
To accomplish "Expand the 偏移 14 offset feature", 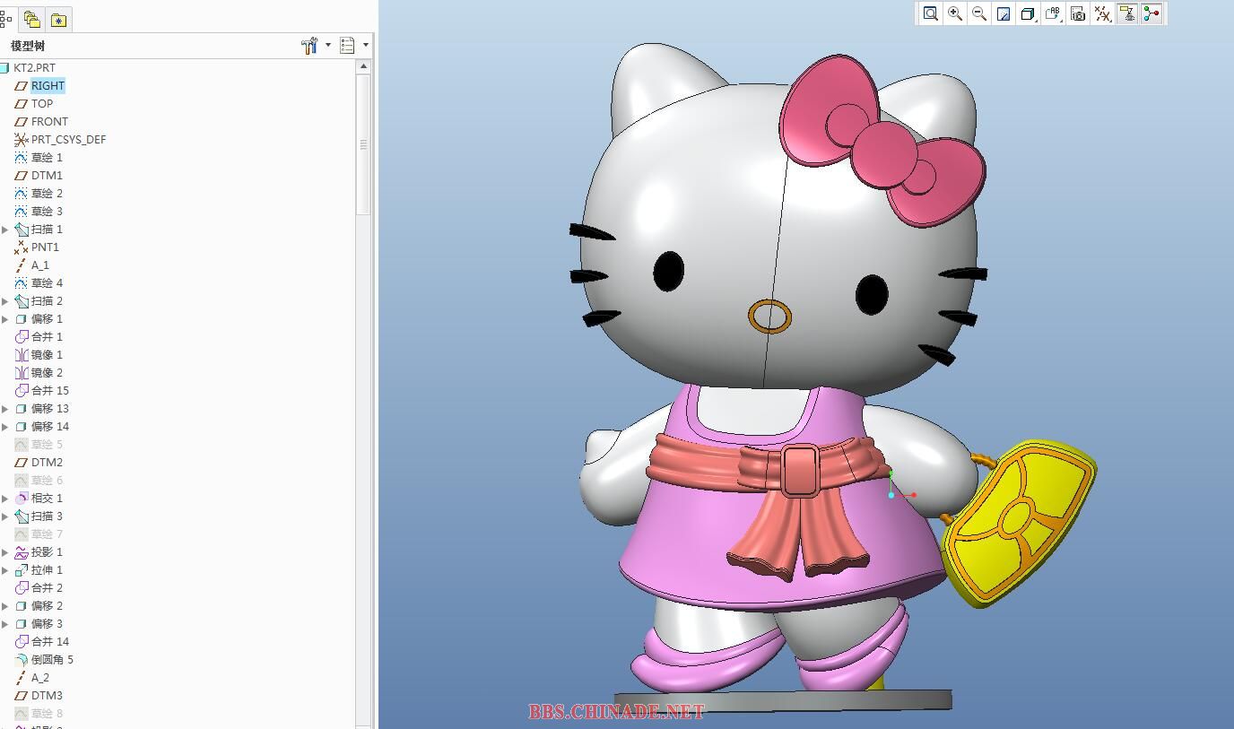I will [5, 427].
